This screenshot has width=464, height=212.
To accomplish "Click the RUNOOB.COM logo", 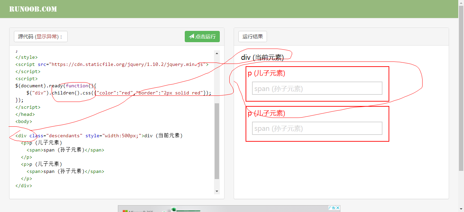I will point(33,9).
